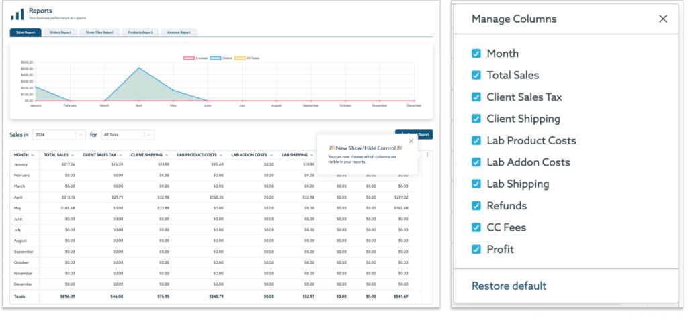Close the New Show/Hide Control tooltip
Image resolution: width=688 pixels, height=324 pixels.
coord(411,141)
